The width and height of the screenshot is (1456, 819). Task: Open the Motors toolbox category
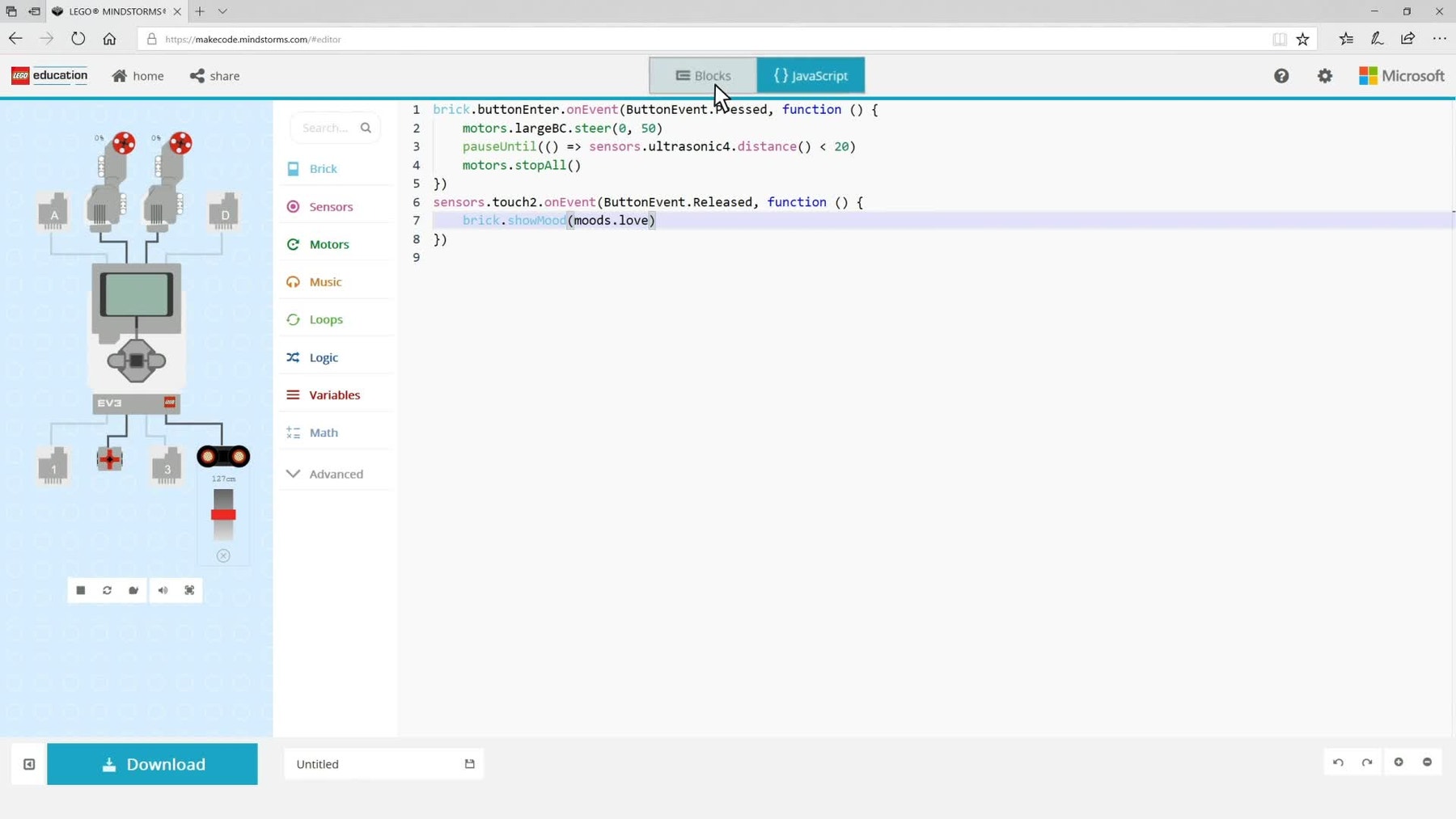[x=329, y=244]
